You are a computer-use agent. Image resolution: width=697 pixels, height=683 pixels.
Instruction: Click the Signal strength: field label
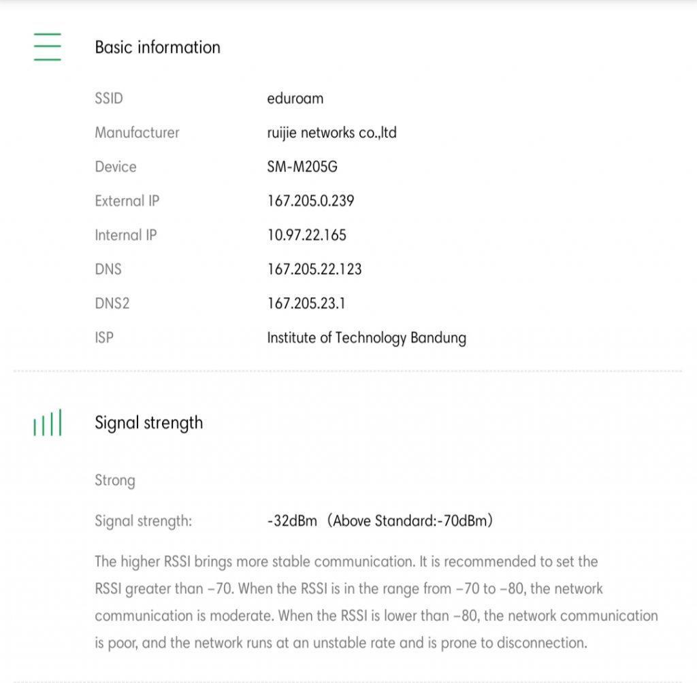coord(143,521)
